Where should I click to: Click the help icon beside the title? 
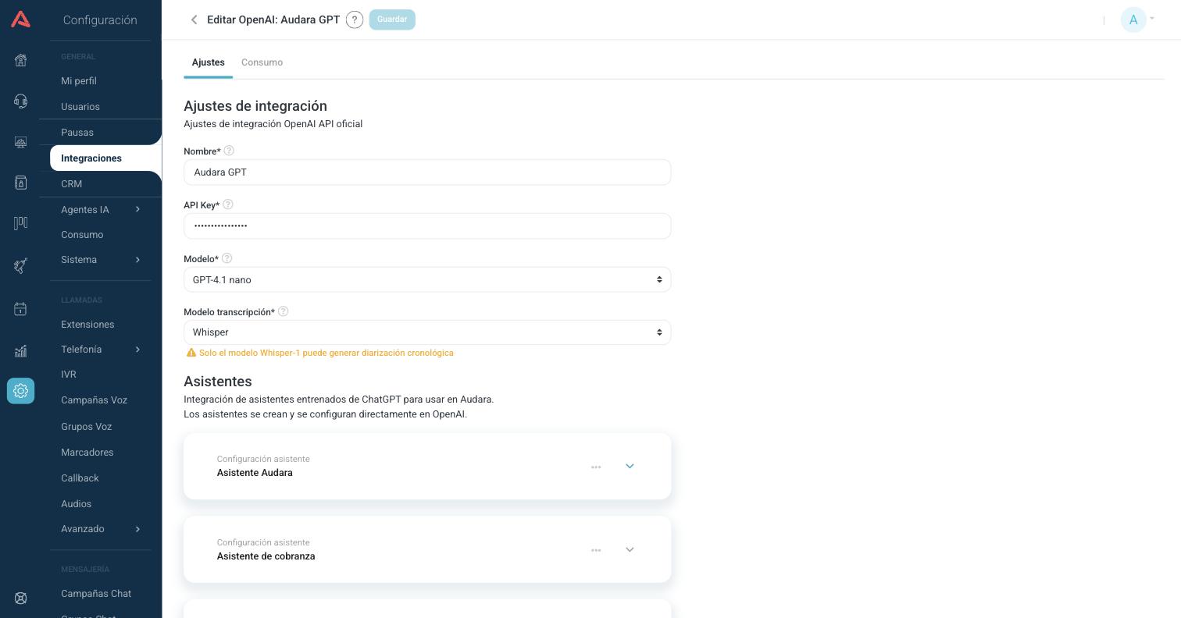pyautogui.click(x=355, y=20)
